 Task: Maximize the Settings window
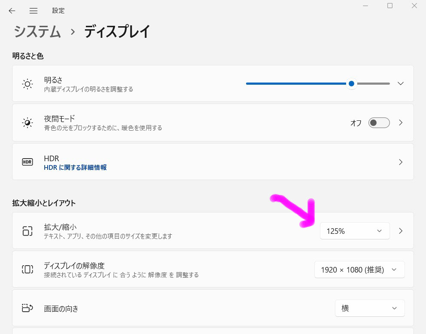pos(390,6)
